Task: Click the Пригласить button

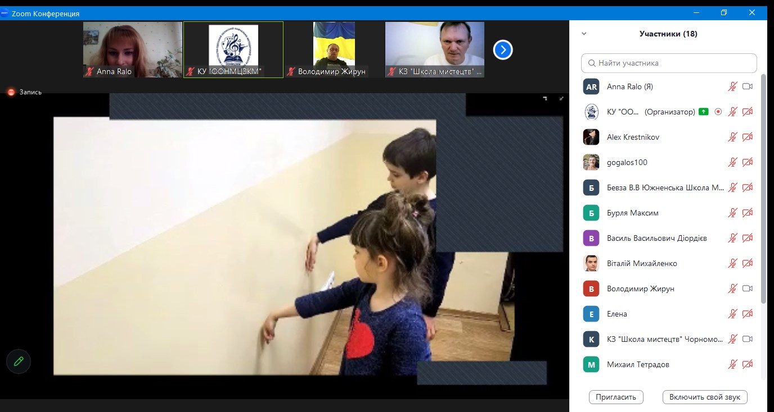Action: coord(616,397)
